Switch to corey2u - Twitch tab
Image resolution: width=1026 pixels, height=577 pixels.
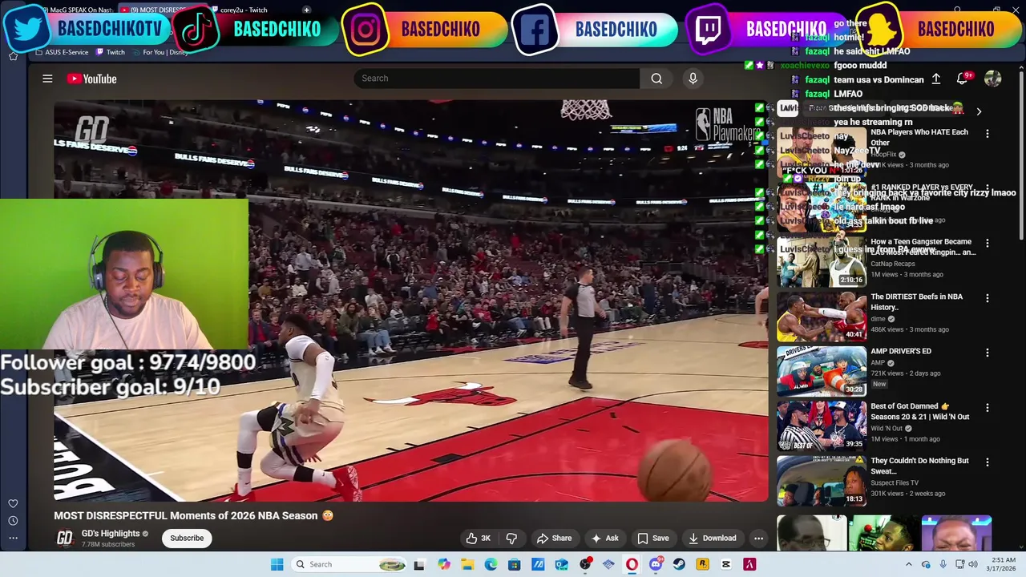click(244, 10)
